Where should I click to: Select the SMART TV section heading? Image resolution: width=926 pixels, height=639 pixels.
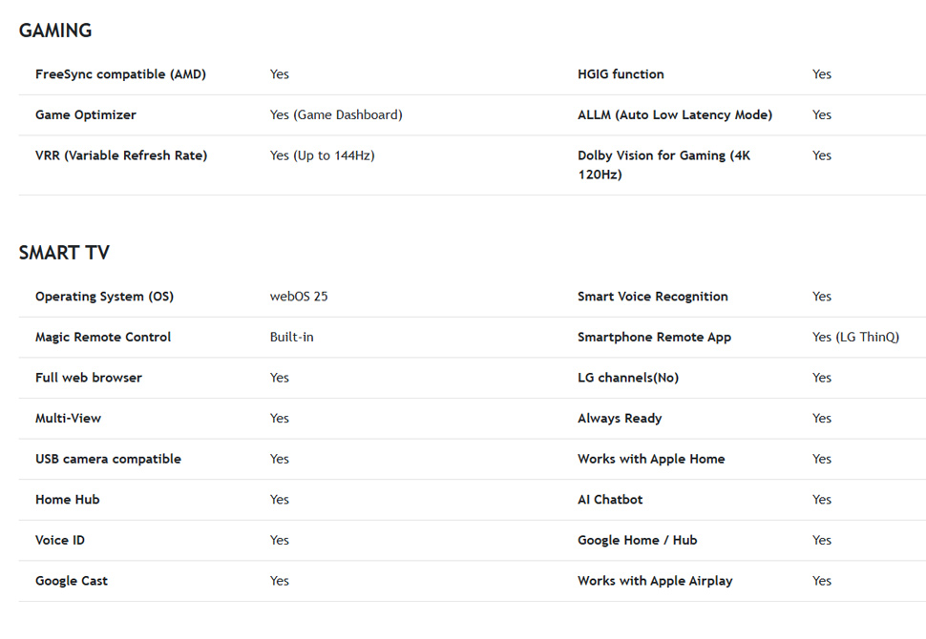point(64,253)
